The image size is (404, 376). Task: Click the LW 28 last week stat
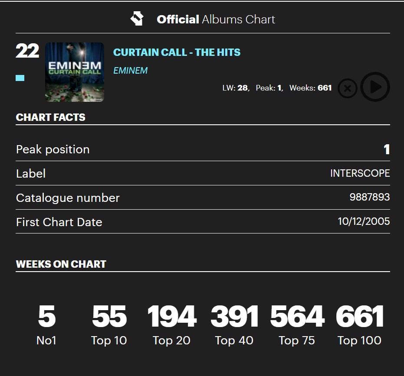pyautogui.click(x=235, y=88)
